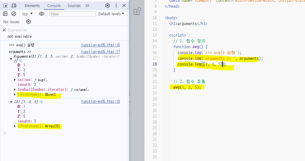Open the DevTools settings gear icon
305x161 pixels.
coord(108,5)
